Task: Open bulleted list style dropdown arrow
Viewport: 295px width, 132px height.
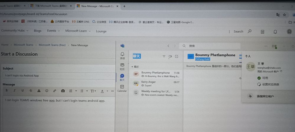Action: point(87,91)
